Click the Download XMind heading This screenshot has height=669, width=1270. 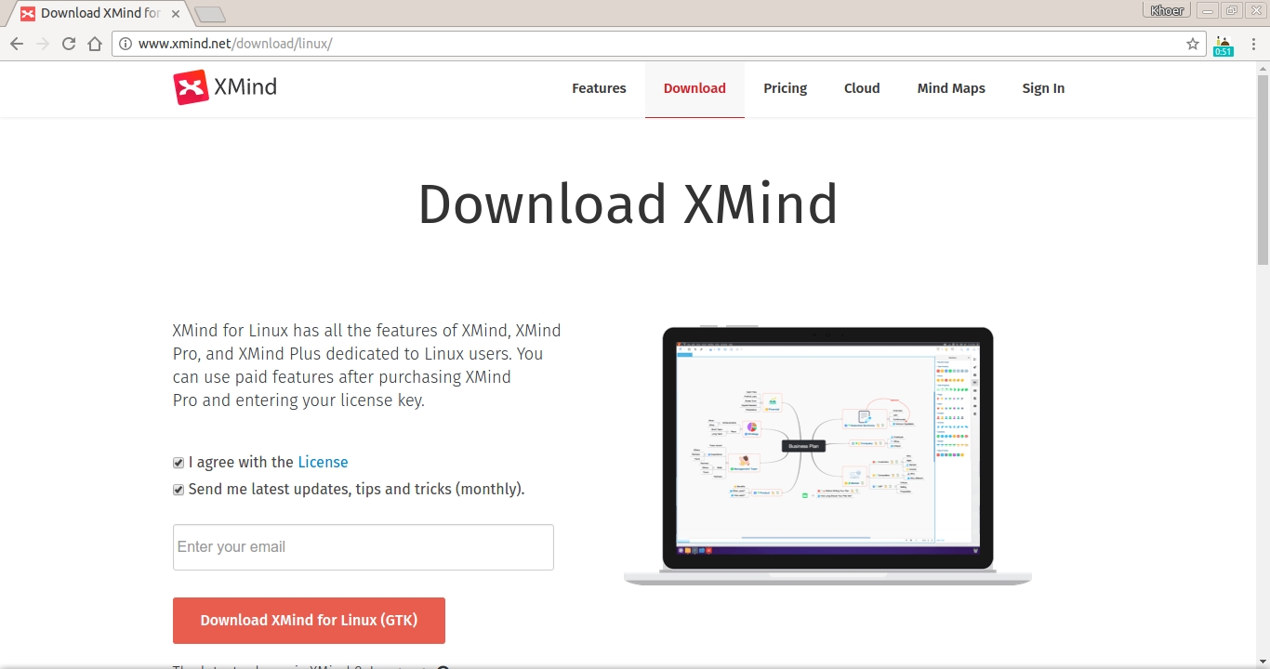(628, 204)
